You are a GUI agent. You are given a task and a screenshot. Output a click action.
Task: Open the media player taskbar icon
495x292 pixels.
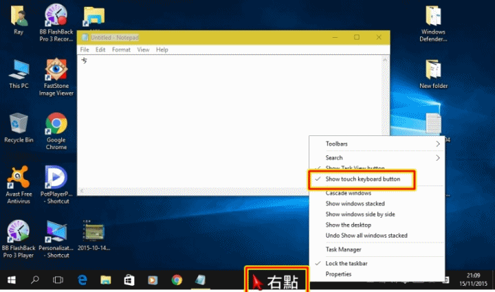(x=153, y=280)
